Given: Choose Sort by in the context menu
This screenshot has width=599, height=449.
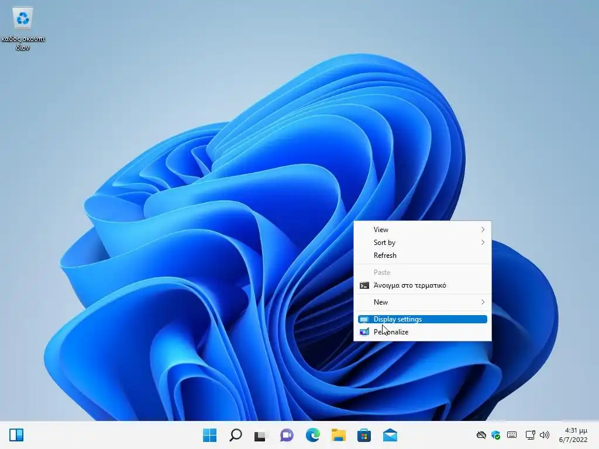Looking at the screenshot, I should (422, 243).
